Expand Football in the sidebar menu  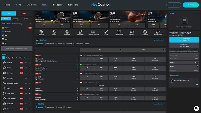(x=30, y=63)
